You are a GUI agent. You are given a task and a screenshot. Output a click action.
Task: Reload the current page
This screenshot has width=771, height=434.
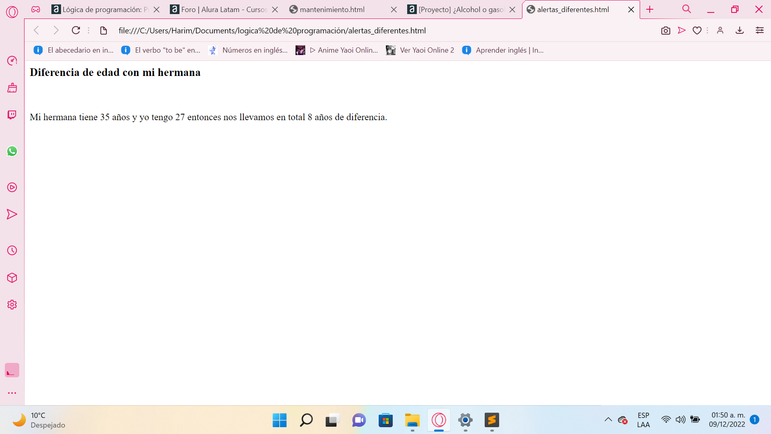coord(75,30)
